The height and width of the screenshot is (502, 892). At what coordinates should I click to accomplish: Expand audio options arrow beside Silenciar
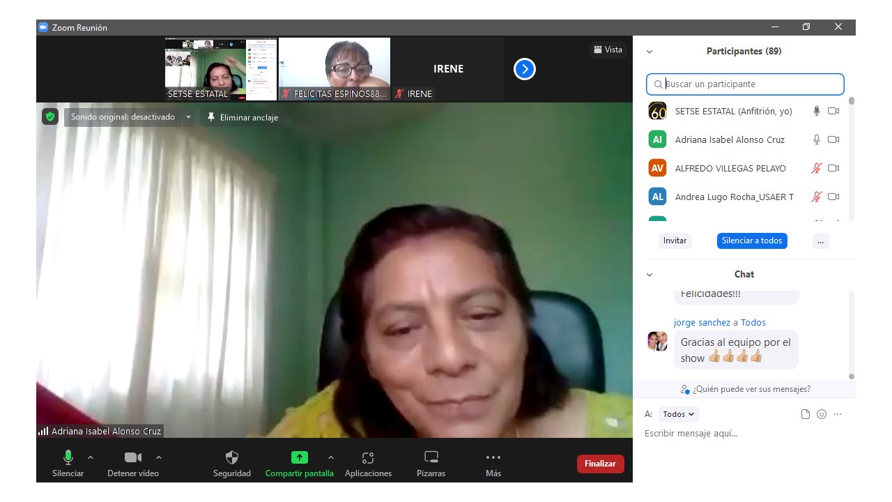(91, 457)
